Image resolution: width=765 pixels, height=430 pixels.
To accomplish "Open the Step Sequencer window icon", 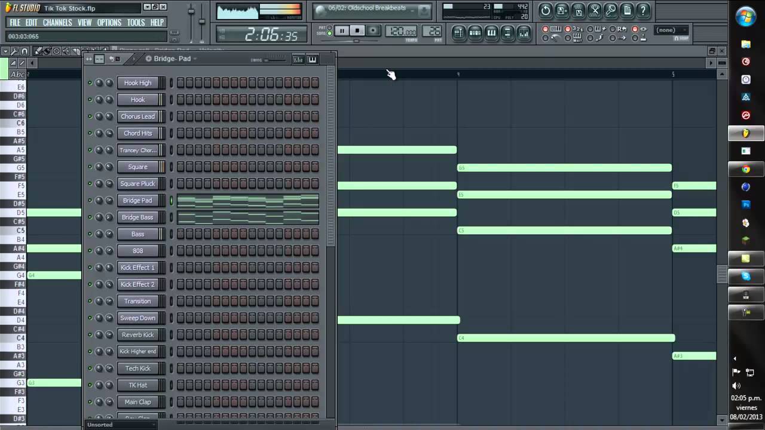I will point(475,33).
